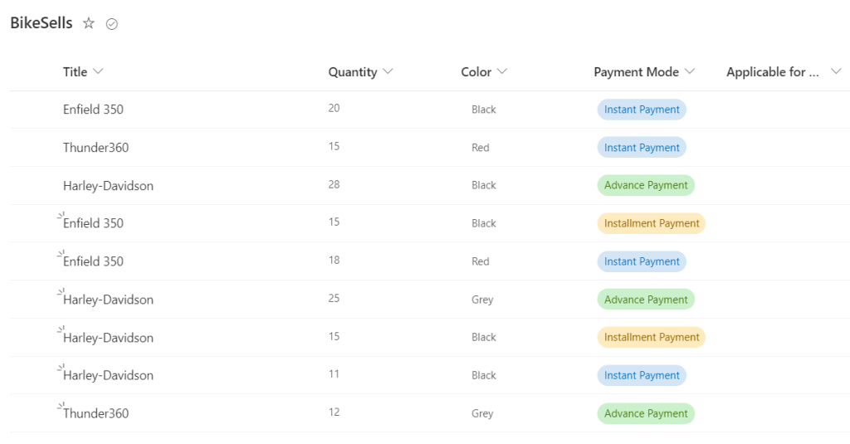Click the Applicable for column header label

tap(773, 72)
